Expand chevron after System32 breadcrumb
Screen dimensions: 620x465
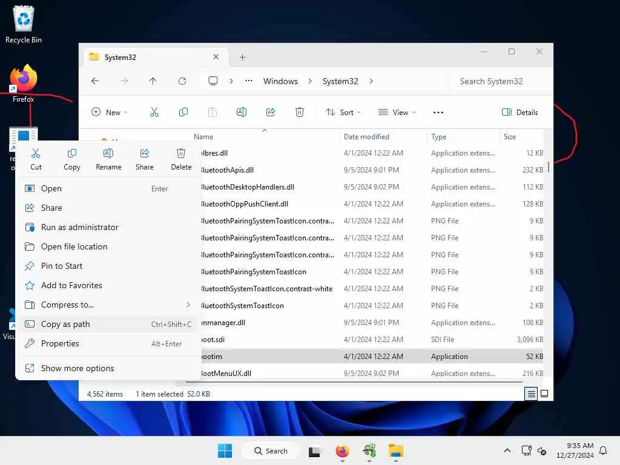tap(371, 81)
